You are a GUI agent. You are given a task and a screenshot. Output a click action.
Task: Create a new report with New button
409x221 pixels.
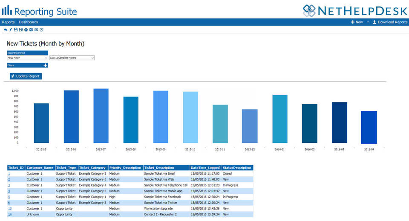[357, 22]
